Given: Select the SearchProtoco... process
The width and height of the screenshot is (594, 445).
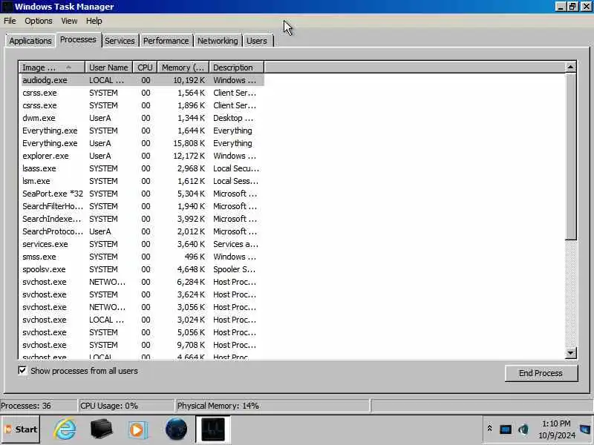Looking at the screenshot, I should (141, 231).
